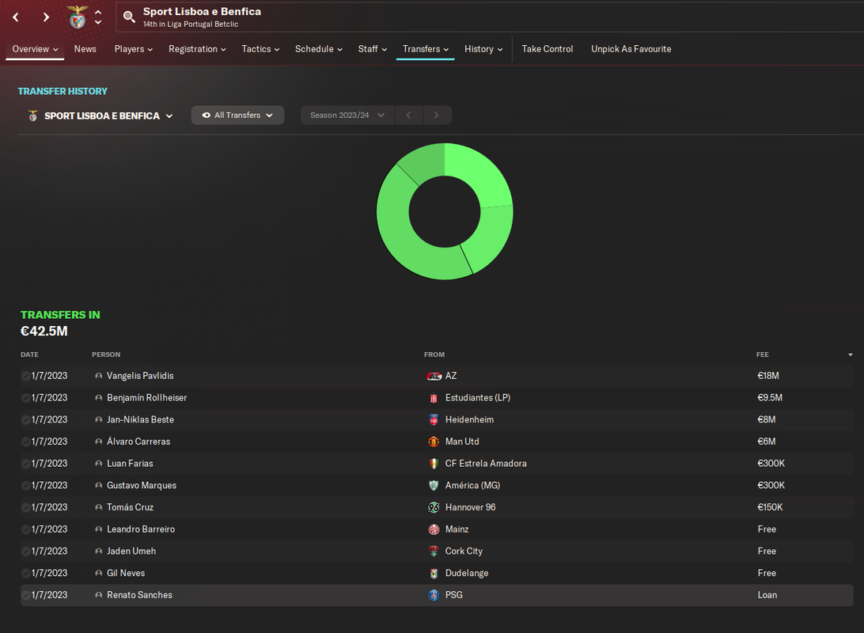864x633 pixels.
Task: Click the largest green donut chart segment
Action: pyautogui.click(x=409, y=236)
